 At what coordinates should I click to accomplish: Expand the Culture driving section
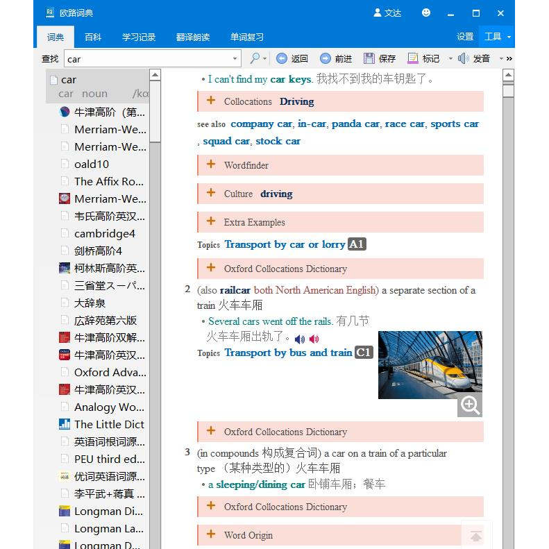(341, 194)
